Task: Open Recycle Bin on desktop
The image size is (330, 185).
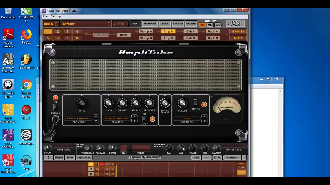Action: 8,14
